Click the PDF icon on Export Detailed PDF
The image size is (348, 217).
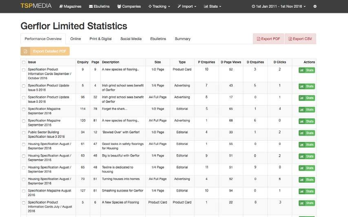(x=26, y=51)
